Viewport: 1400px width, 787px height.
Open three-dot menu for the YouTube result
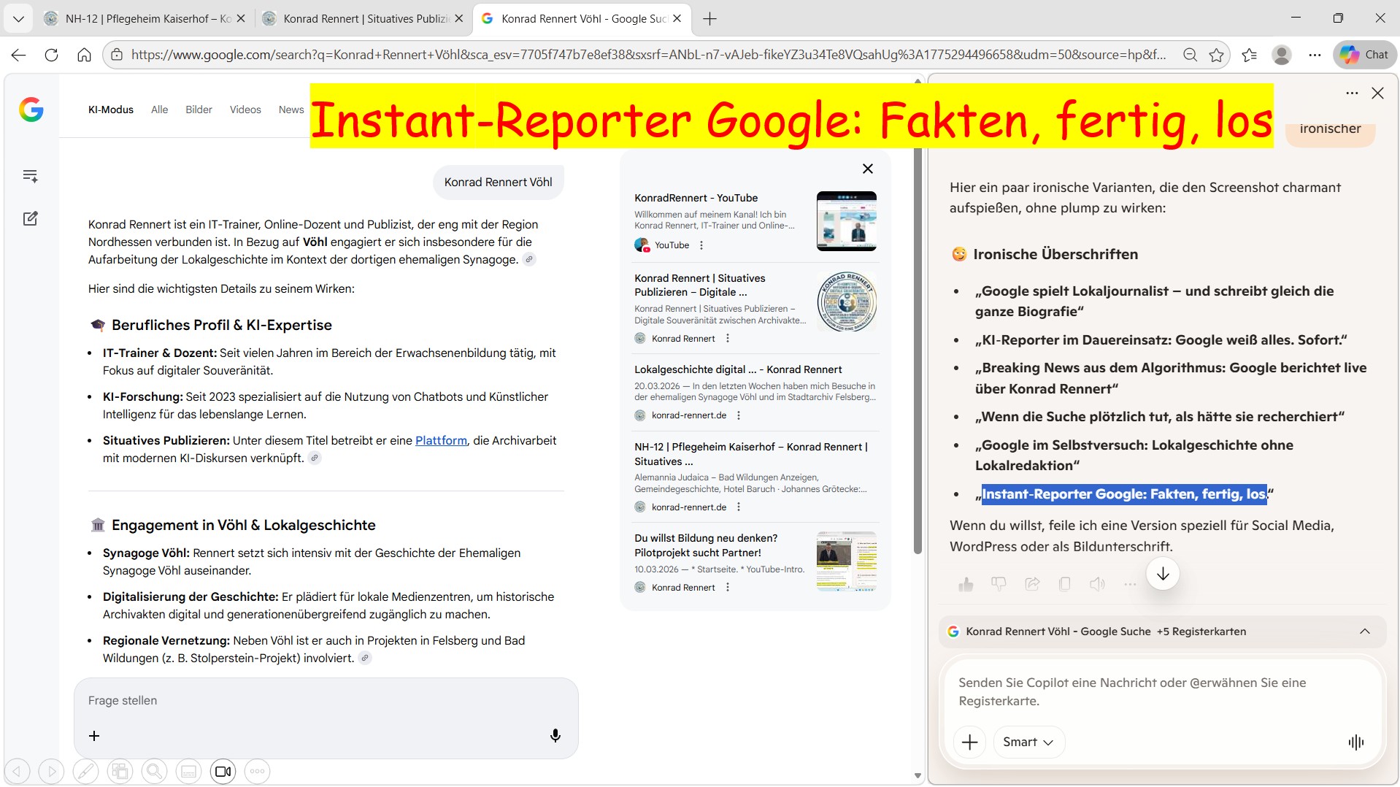pyautogui.click(x=701, y=245)
